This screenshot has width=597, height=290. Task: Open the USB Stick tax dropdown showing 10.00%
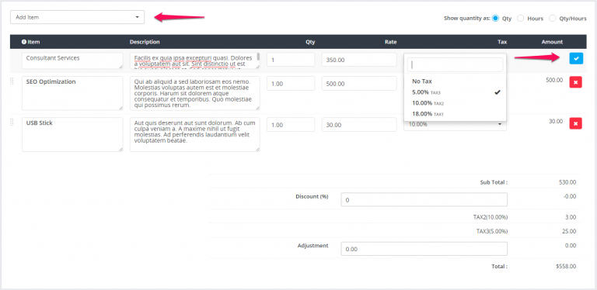tap(455, 125)
